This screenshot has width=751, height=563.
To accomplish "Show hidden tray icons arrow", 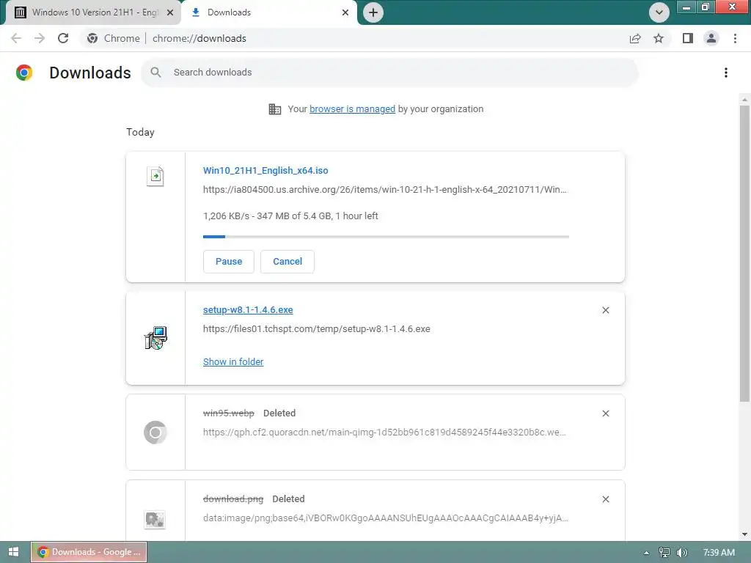I will (x=646, y=553).
